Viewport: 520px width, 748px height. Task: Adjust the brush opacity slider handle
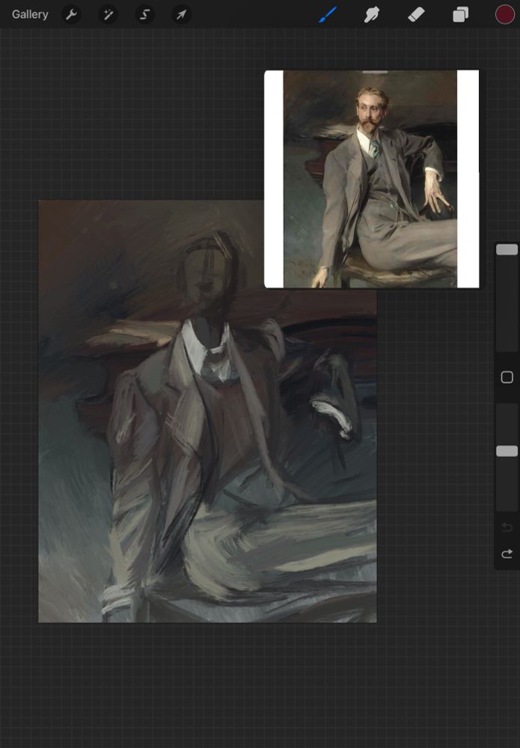coord(507,451)
